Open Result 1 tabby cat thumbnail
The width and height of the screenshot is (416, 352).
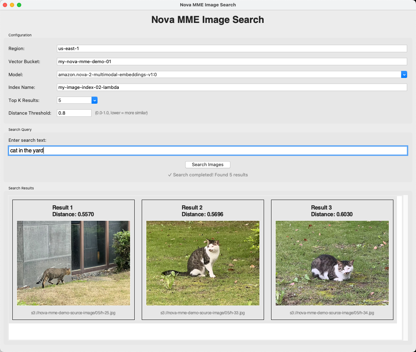[x=74, y=263]
